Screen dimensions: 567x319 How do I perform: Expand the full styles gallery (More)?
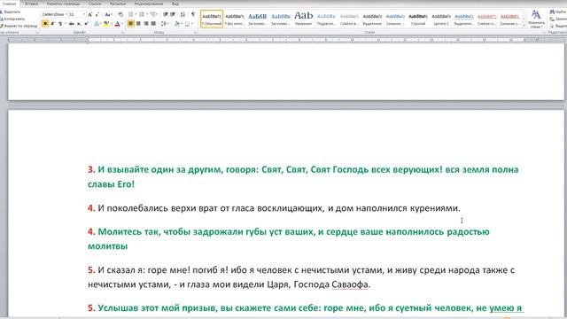[x=524, y=26]
